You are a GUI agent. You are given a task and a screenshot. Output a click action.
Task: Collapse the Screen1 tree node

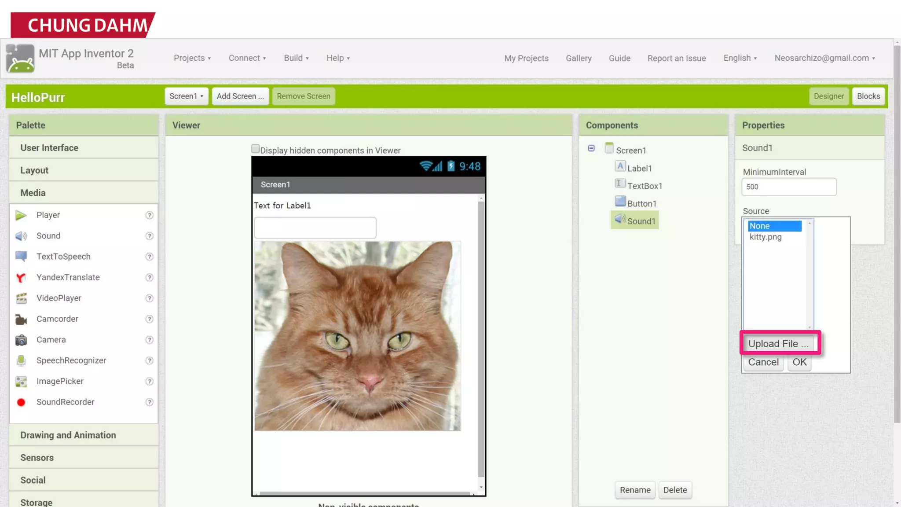(x=591, y=148)
